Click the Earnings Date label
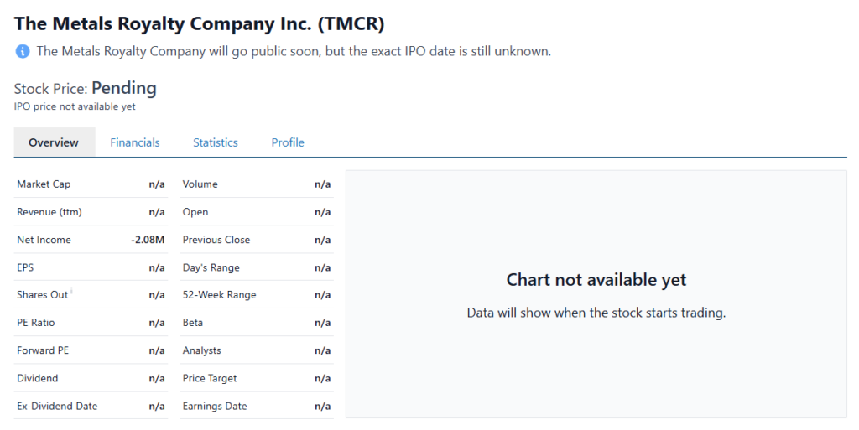The width and height of the screenshot is (859, 430). pos(215,406)
